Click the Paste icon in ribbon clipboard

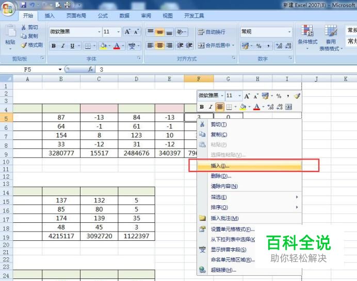coord(10,31)
